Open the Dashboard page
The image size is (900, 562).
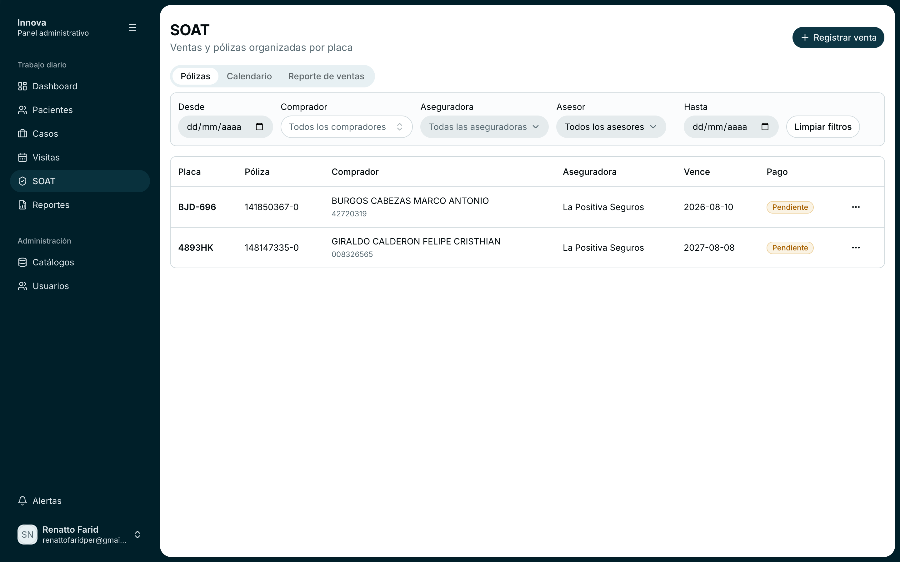click(80, 86)
